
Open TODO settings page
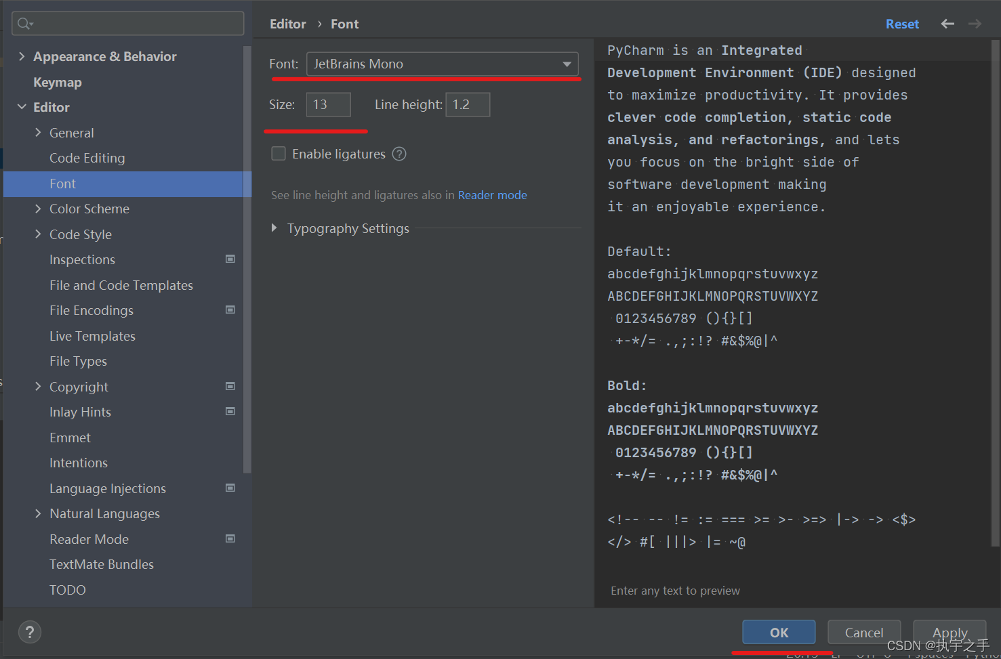pos(68,590)
